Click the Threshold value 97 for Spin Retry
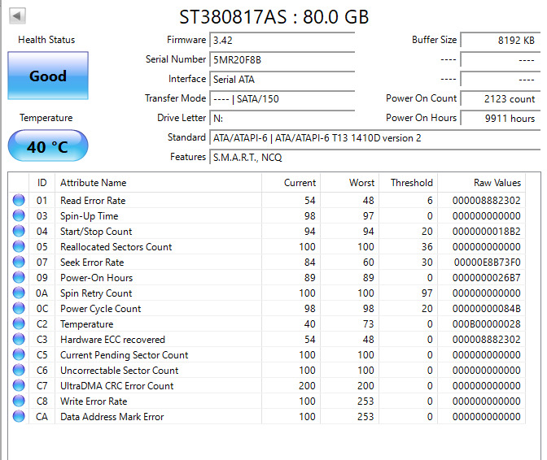The width and height of the screenshot is (547, 460). (427, 293)
